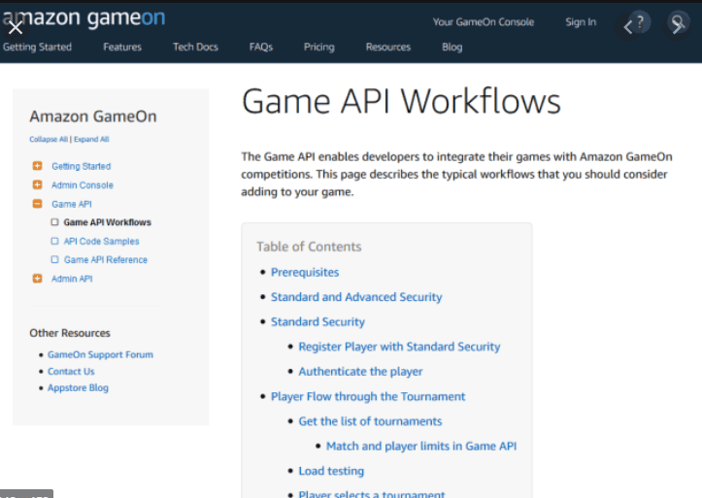Click Expand All in sidebar
Image resolution: width=702 pixels, height=498 pixels.
click(91, 140)
